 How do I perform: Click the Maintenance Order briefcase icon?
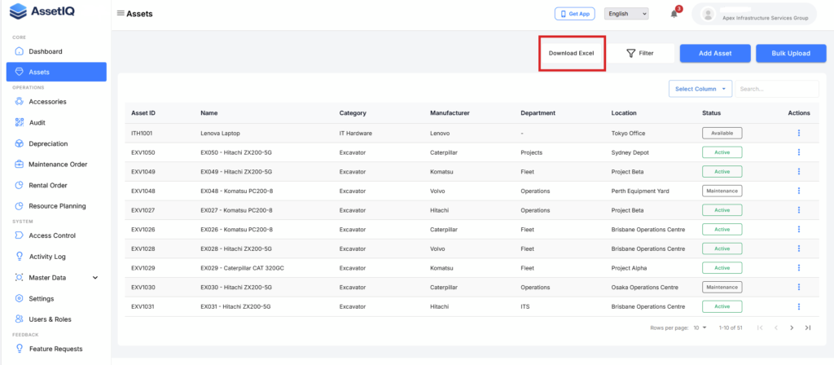tap(20, 165)
